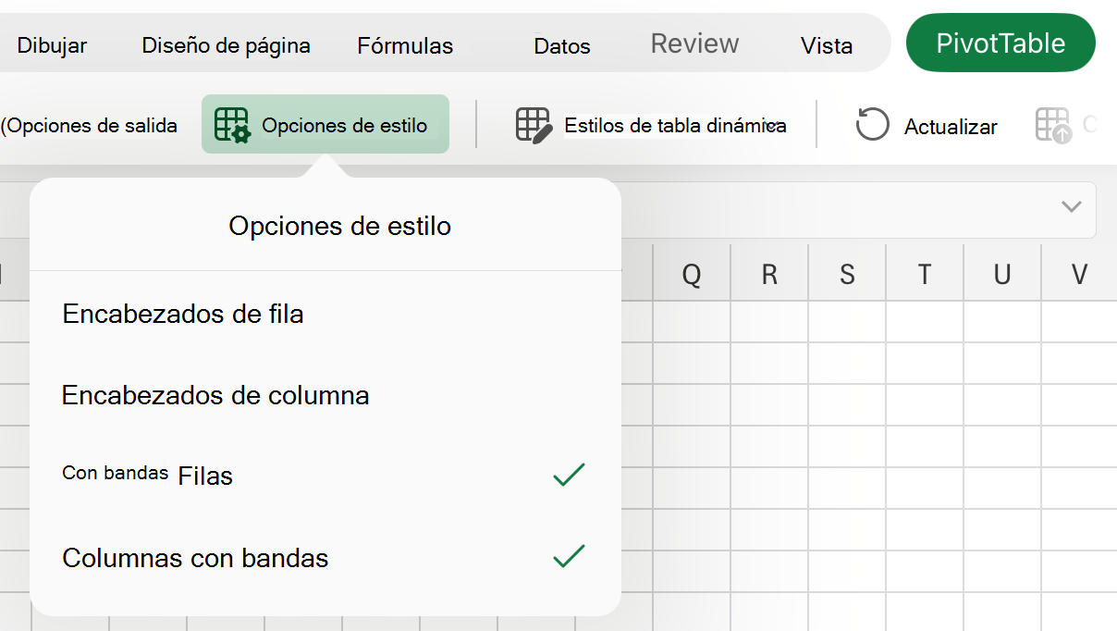Click the Estilos de tabla dinámica pencil-table icon
Screen dimensions: 1117x631
534,125
